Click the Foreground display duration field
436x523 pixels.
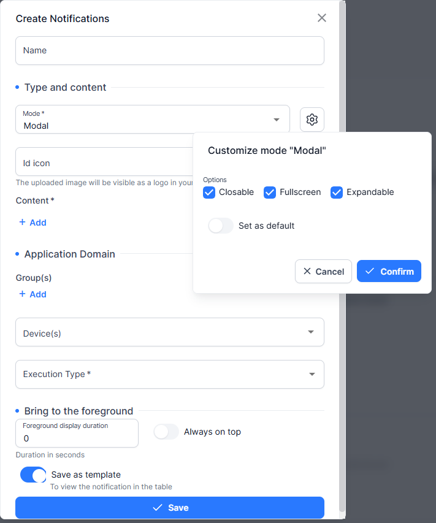click(x=77, y=433)
